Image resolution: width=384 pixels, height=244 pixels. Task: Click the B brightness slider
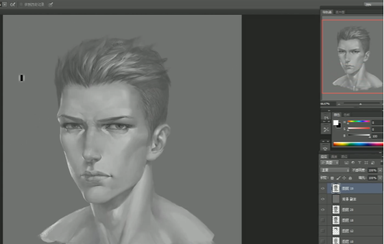pyautogui.click(x=359, y=135)
